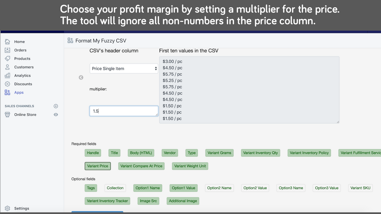Click the multiplier input field
The height and width of the screenshot is (214, 381).
tap(124, 111)
